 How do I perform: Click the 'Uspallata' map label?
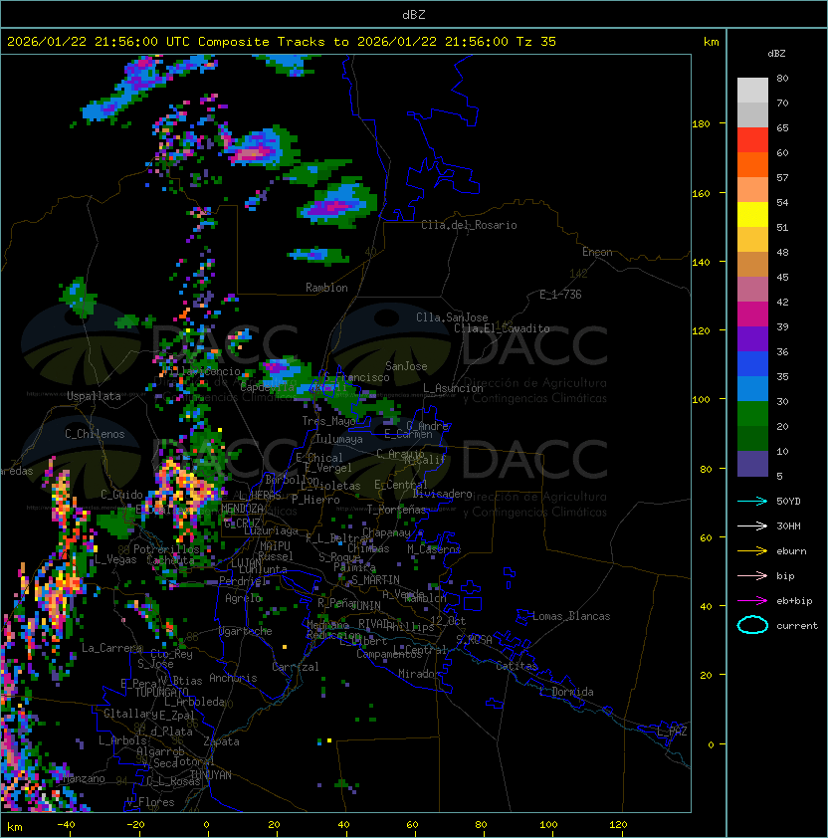click(x=94, y=396)
